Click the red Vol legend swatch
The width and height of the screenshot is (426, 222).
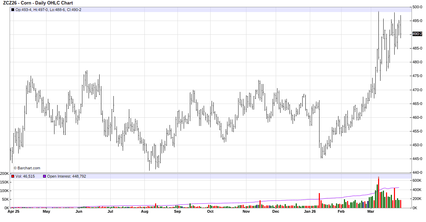13,176
